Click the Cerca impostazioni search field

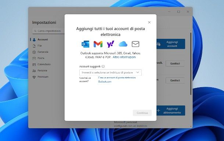click(x=48, y=31)
